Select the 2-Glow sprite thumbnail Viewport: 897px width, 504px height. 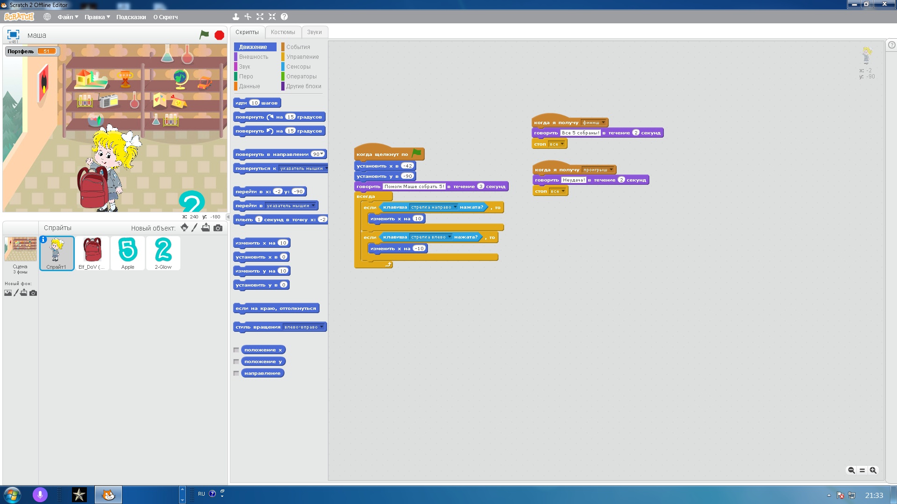(163, 253)
